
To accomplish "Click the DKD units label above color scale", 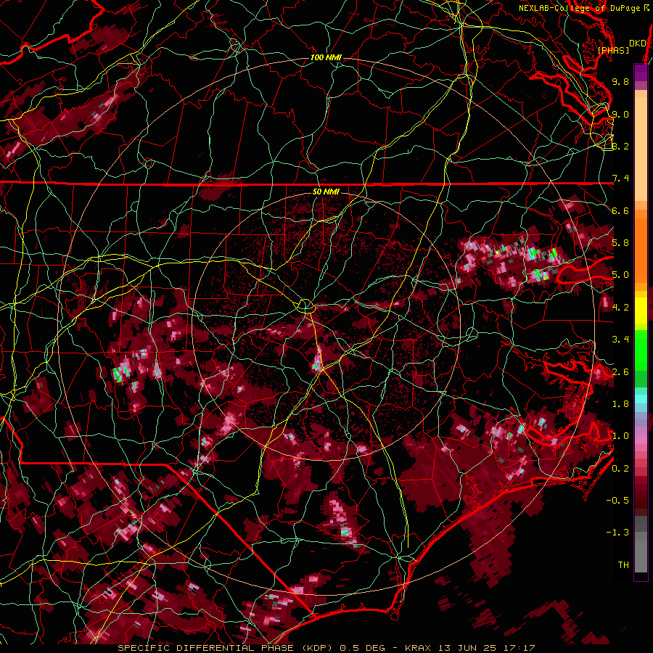I will coord(637,44).
